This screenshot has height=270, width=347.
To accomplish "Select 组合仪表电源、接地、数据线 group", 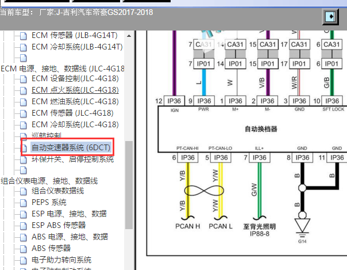I will click(49, 181).
